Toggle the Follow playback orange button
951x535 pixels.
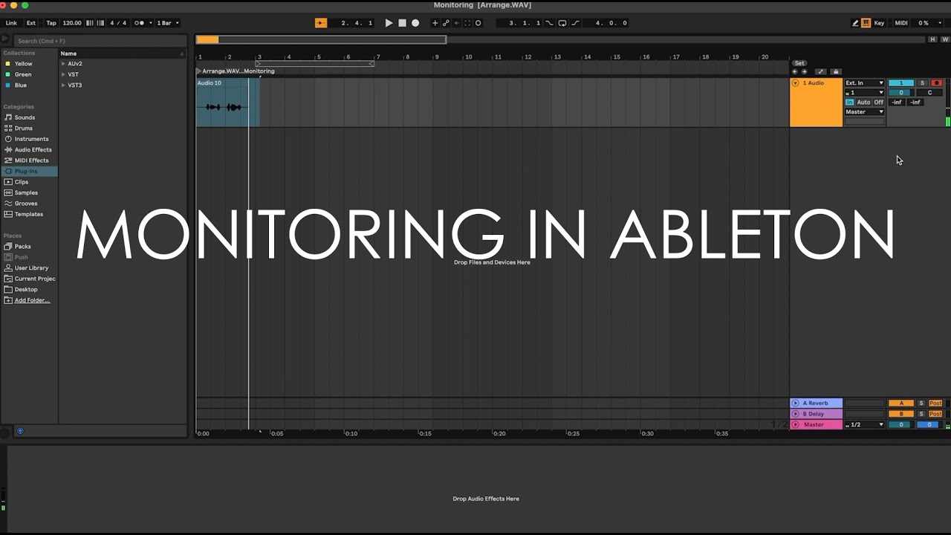321,23
